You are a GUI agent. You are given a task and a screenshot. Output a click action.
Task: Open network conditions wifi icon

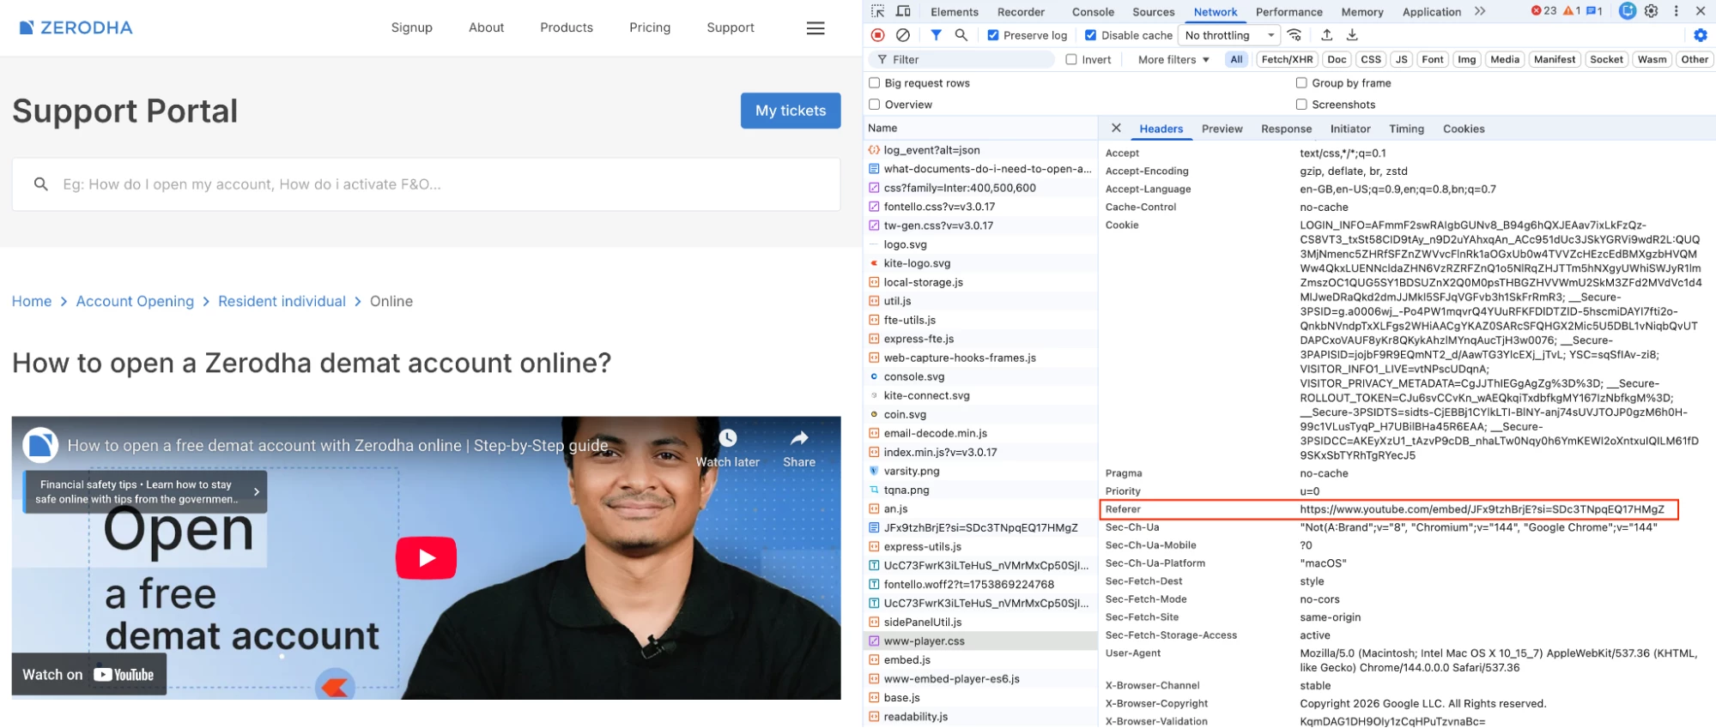coord(1295,35)
